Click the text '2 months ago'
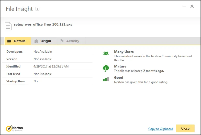The height and width of the screenshot is (135, 201). (153, 71)
